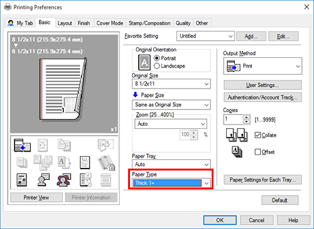Screen dimensions: 314x229
Task: Click the page icon showing letters W and F
Action: (x=85, y=162)
